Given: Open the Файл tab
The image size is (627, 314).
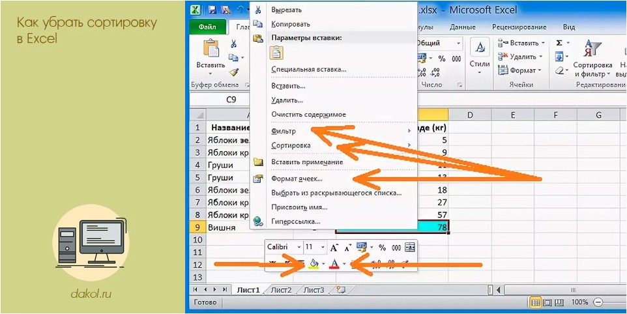Looking at the screenshot, I should point(207,27).
